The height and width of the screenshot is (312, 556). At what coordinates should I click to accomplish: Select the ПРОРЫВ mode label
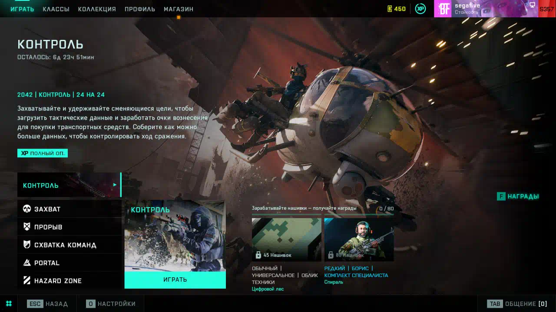(x=48, y=227)
